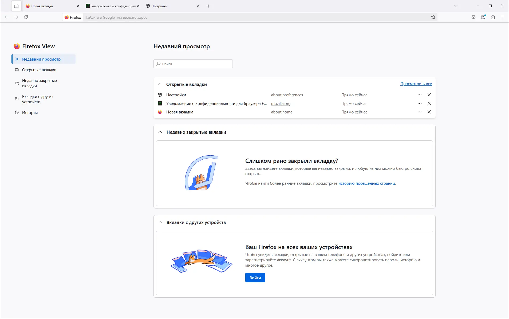This screenshot has height=319, width=509.
Task: Open the Просмотреть все link
Action: 416,84
